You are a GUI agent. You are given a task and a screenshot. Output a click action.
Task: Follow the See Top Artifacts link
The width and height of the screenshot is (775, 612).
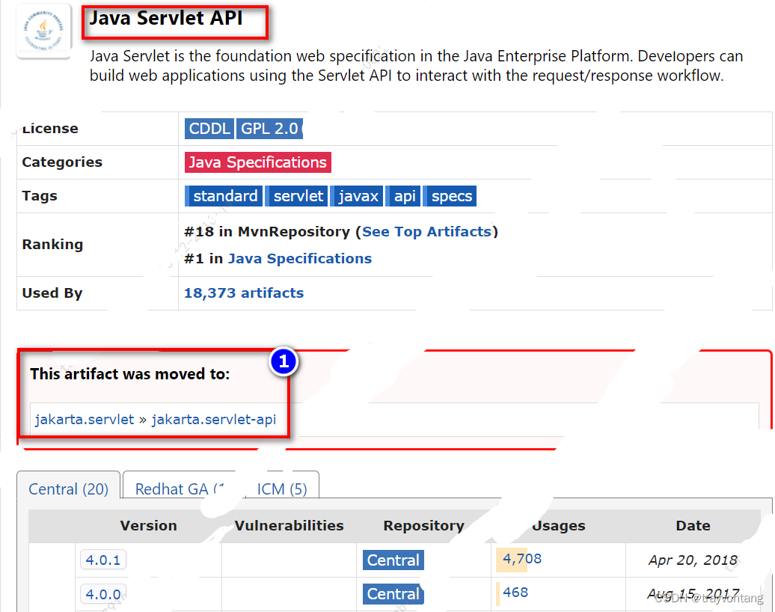point(426,231)
